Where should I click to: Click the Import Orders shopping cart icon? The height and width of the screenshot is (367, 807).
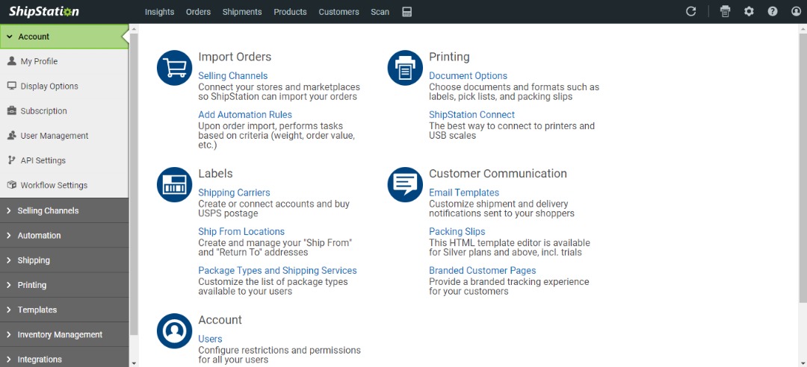[175, 68]
